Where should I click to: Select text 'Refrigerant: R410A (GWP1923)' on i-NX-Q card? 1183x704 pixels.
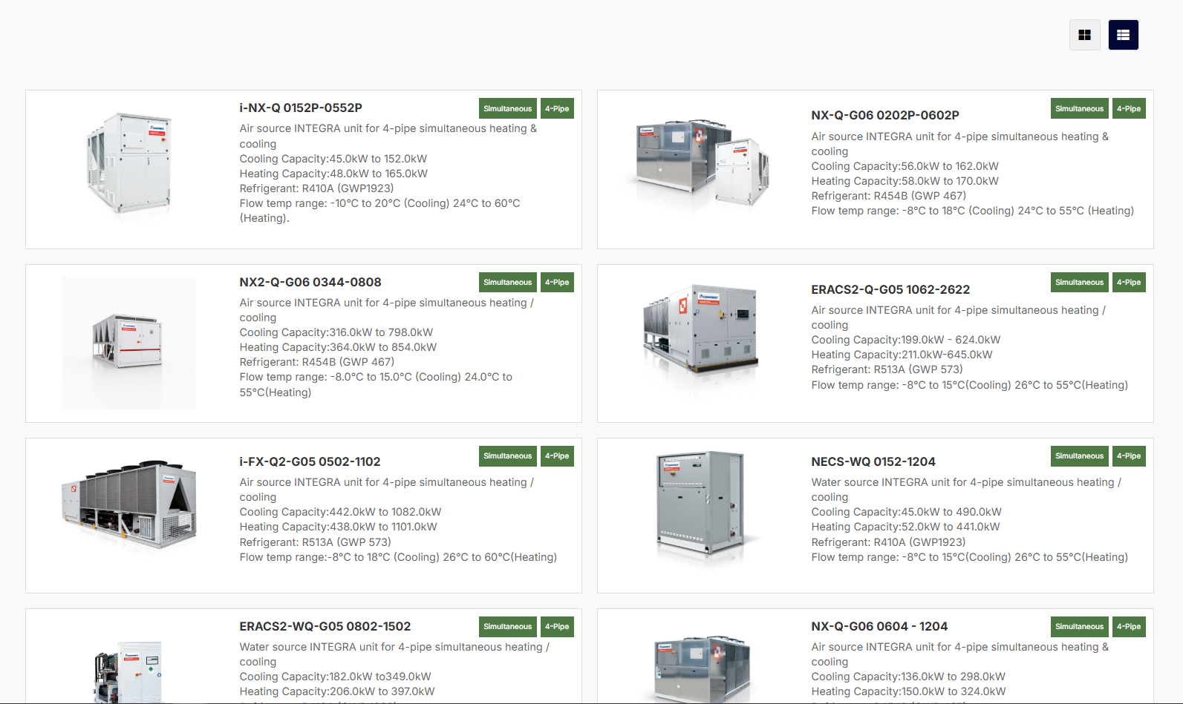(x=316, y=188)
